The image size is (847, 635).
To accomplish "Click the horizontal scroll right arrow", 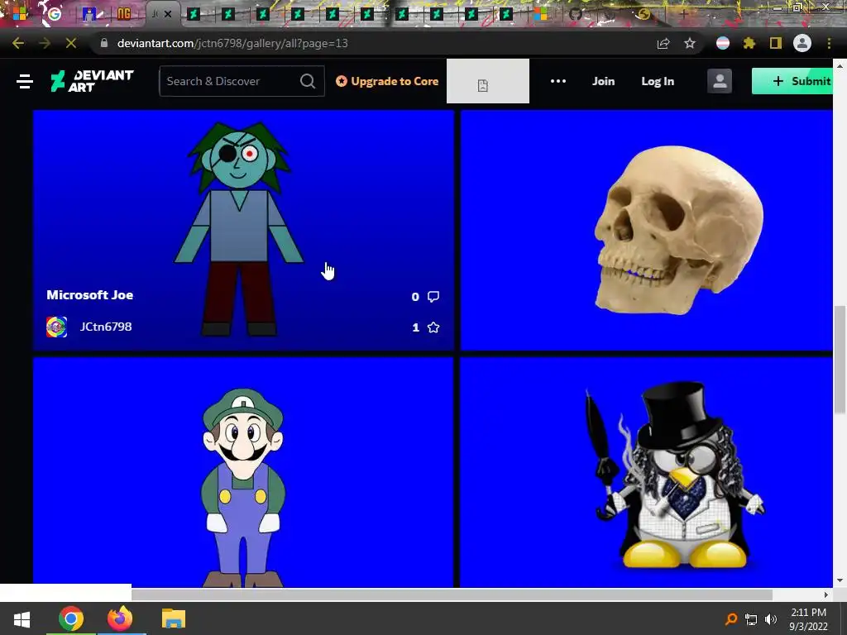I will [826, 594].
